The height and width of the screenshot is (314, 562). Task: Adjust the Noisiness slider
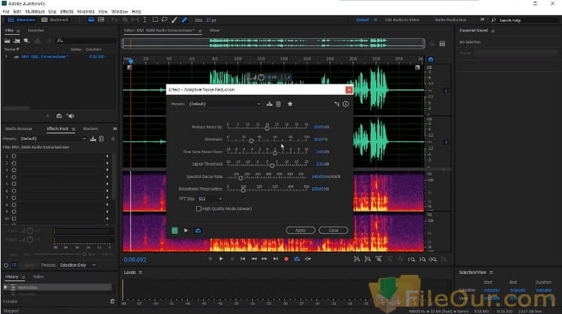(251, 141)
